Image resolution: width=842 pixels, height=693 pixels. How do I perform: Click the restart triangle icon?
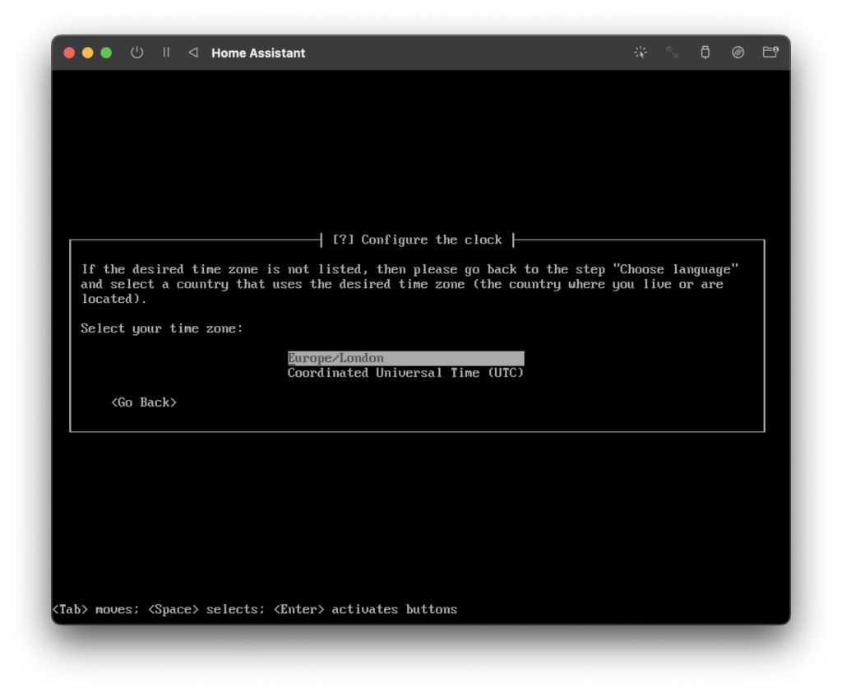point(193,52)
